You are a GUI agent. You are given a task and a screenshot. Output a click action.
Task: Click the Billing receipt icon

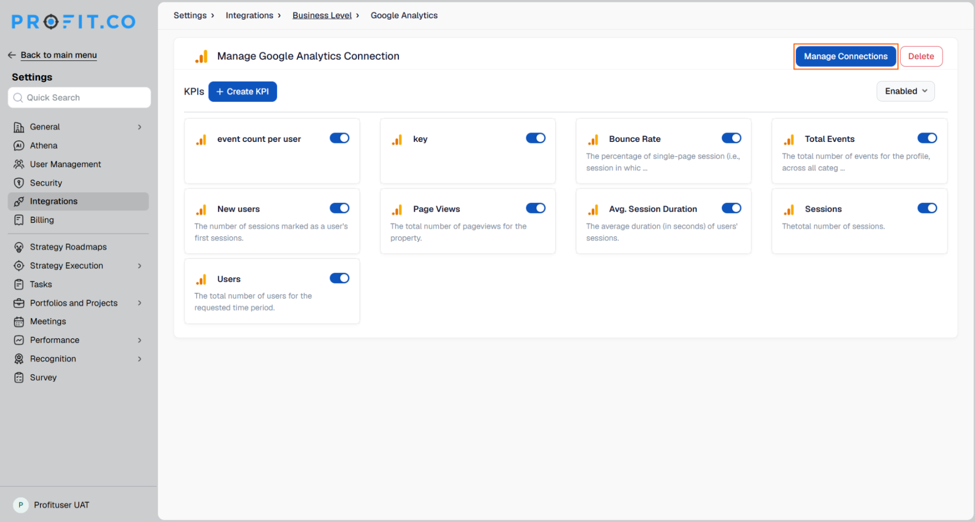point(19,220)
